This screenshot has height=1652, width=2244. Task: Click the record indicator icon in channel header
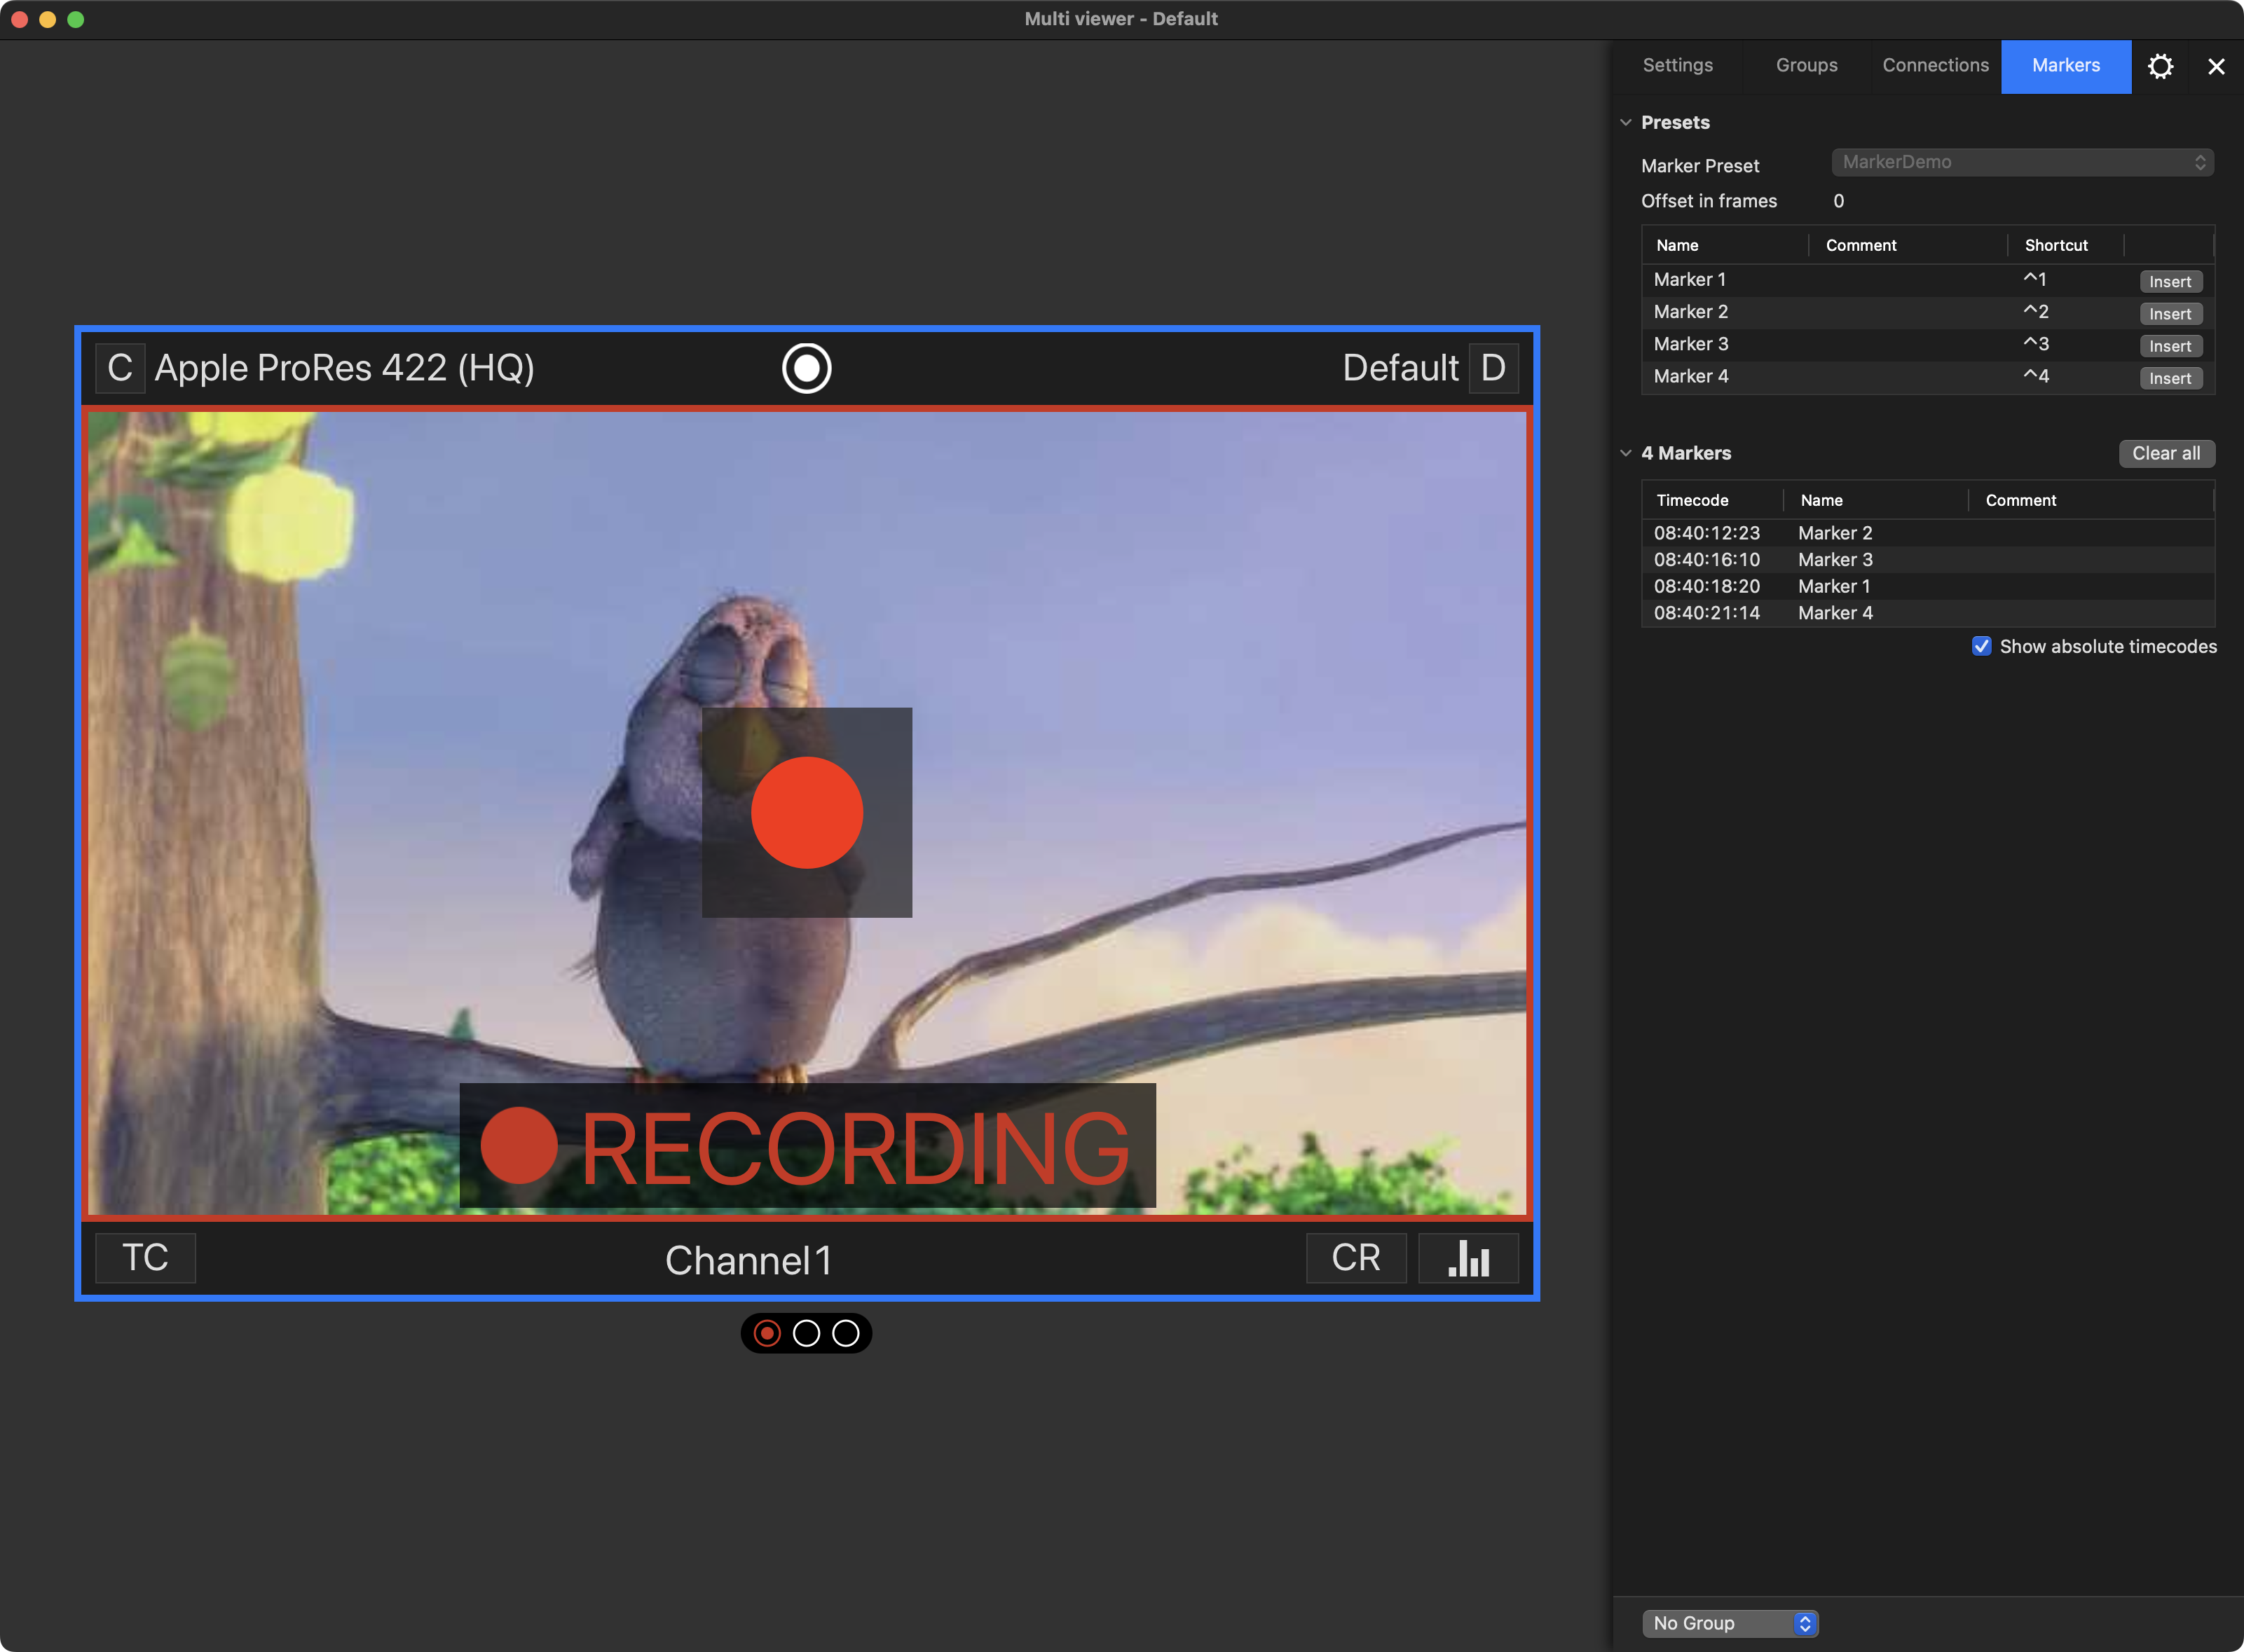(807, 368)
